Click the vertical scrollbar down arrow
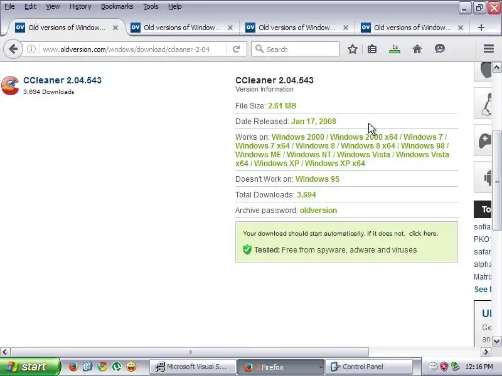Image resolution: width=502 pixels, height=376 pixels. 496,341
